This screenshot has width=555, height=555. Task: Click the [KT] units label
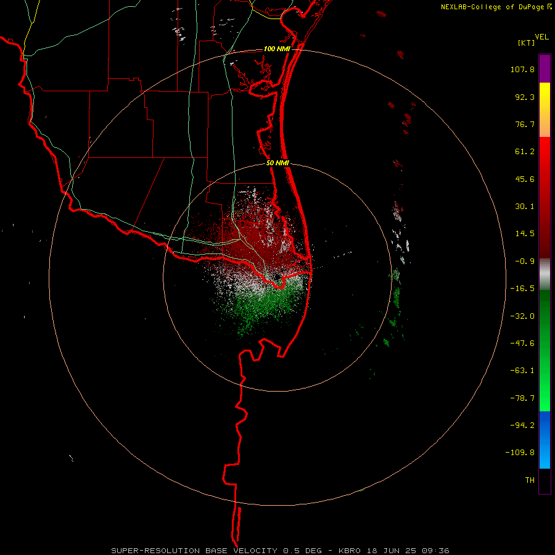tap(526, 43)
